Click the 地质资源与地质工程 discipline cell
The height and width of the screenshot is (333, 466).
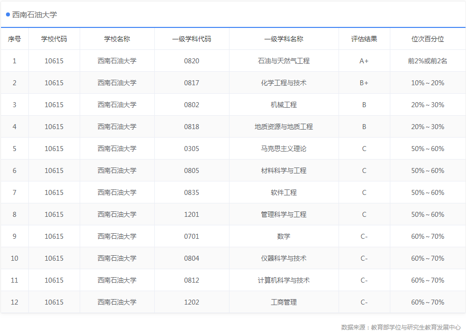[x=283, y=126]
